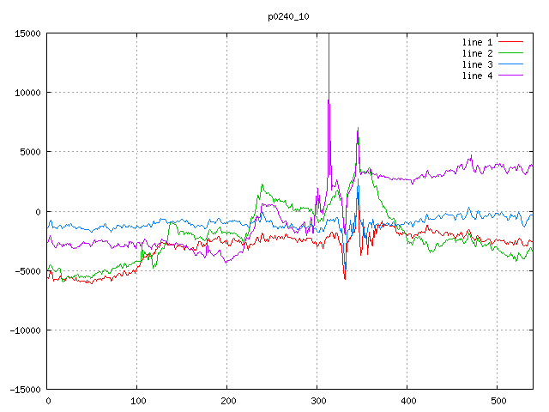Select the 'line 2' legend label
The width and height of the screenshot is (549, 412).
tap(478, 53)
